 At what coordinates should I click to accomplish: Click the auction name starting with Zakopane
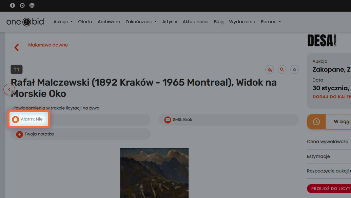[x=332, y=70]
